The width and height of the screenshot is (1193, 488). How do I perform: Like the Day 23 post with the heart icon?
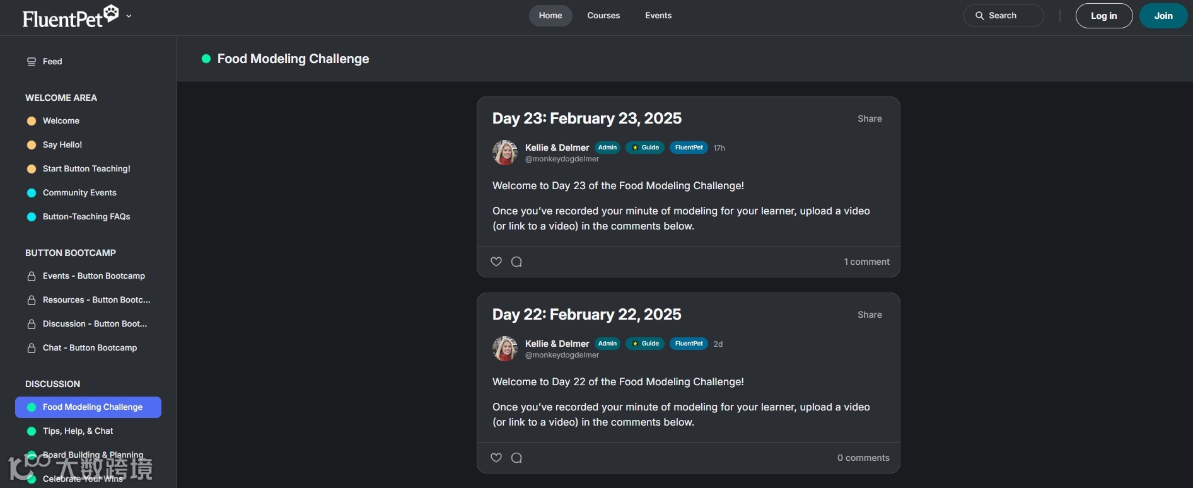tap(496, 262)
